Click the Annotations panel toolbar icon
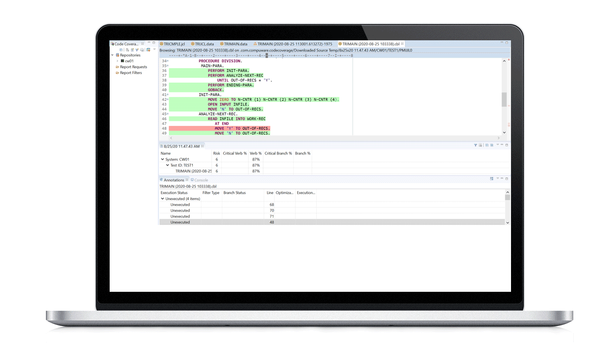The height and width of the screenshot is (352, 612). 492,179
